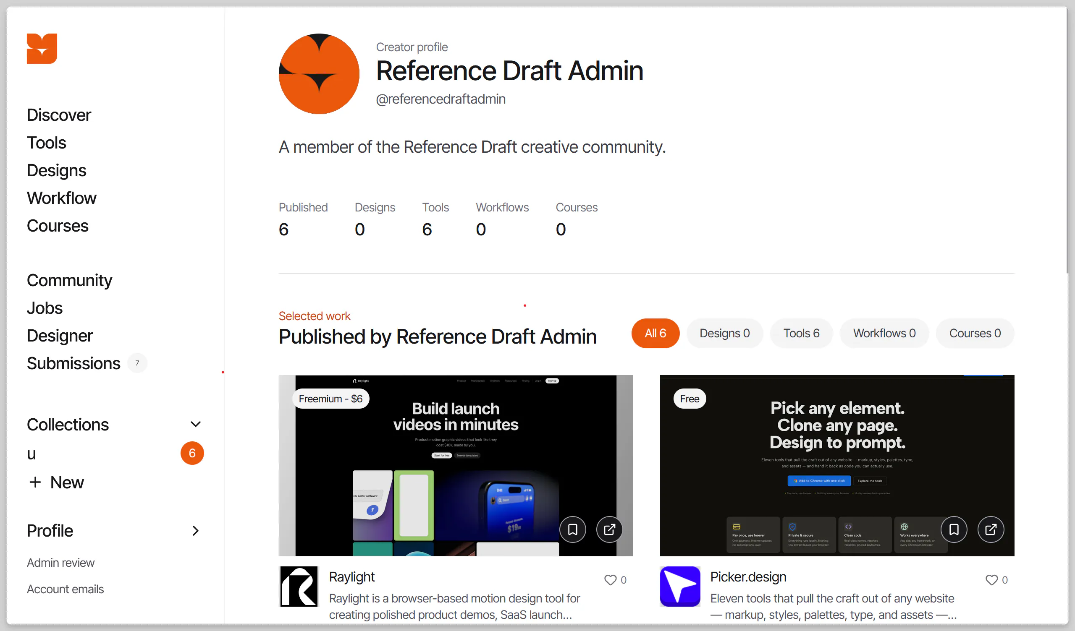Open Workflow in sidebar navigation
Viewport: 1075px width, 631px height.
[61, 198]
